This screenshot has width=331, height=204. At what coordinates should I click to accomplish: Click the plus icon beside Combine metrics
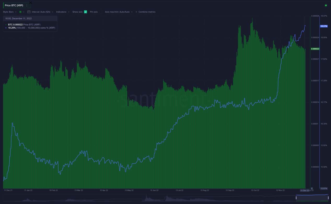coord(136,12)
